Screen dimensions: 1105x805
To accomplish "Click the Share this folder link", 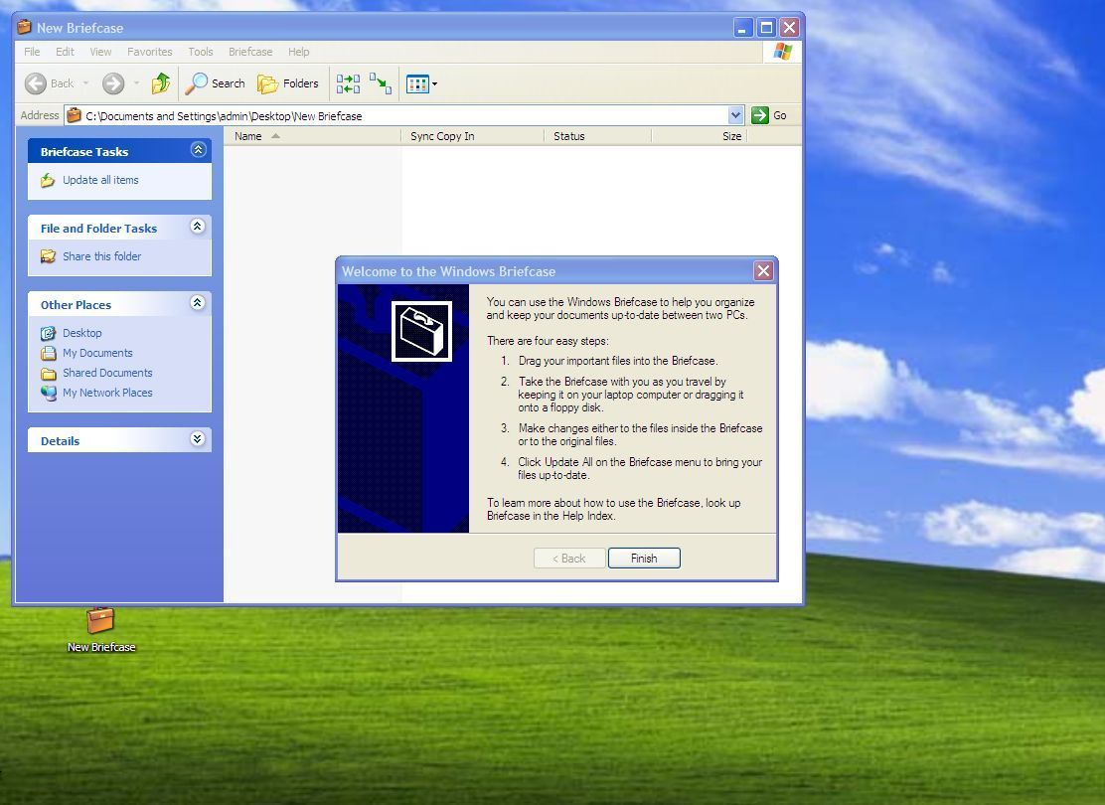I will click(102, 255).
